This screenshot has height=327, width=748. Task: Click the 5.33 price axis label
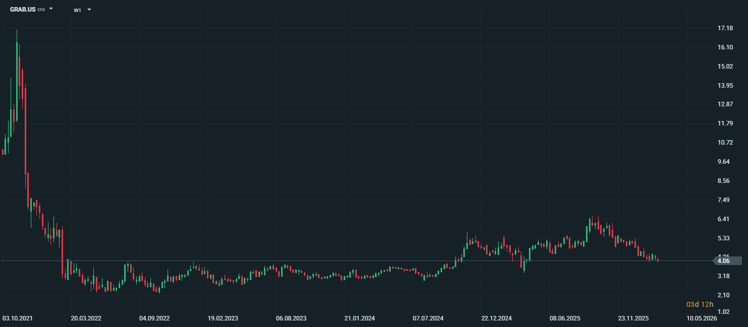click(725, 238)
